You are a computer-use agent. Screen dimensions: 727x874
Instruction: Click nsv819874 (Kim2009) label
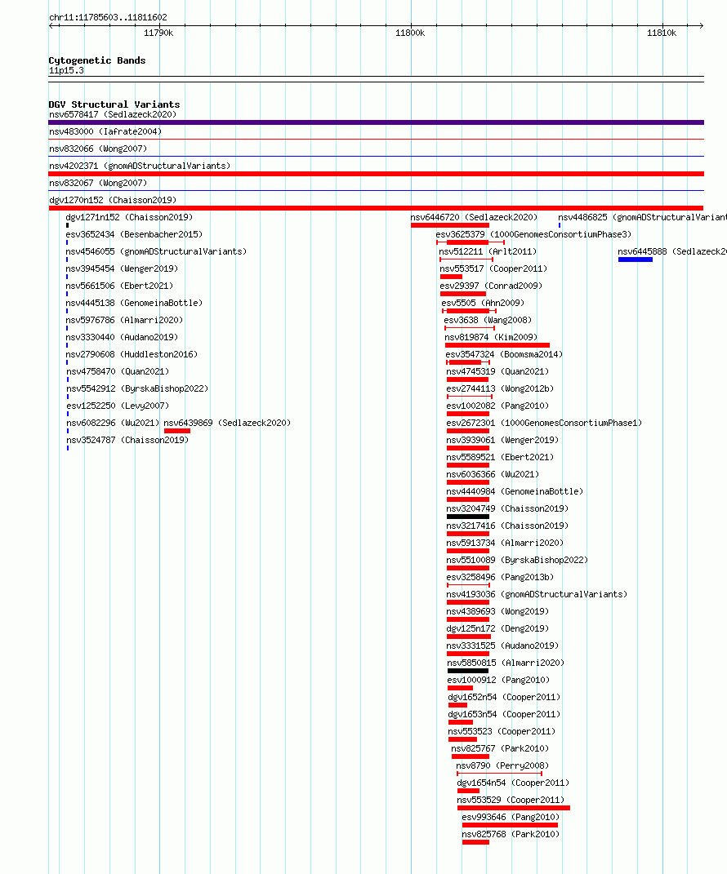(491, 337)
